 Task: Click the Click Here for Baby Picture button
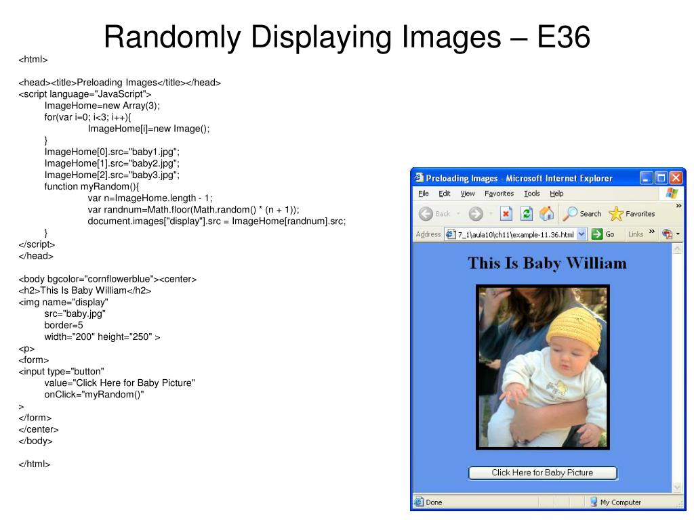point(542,473)
